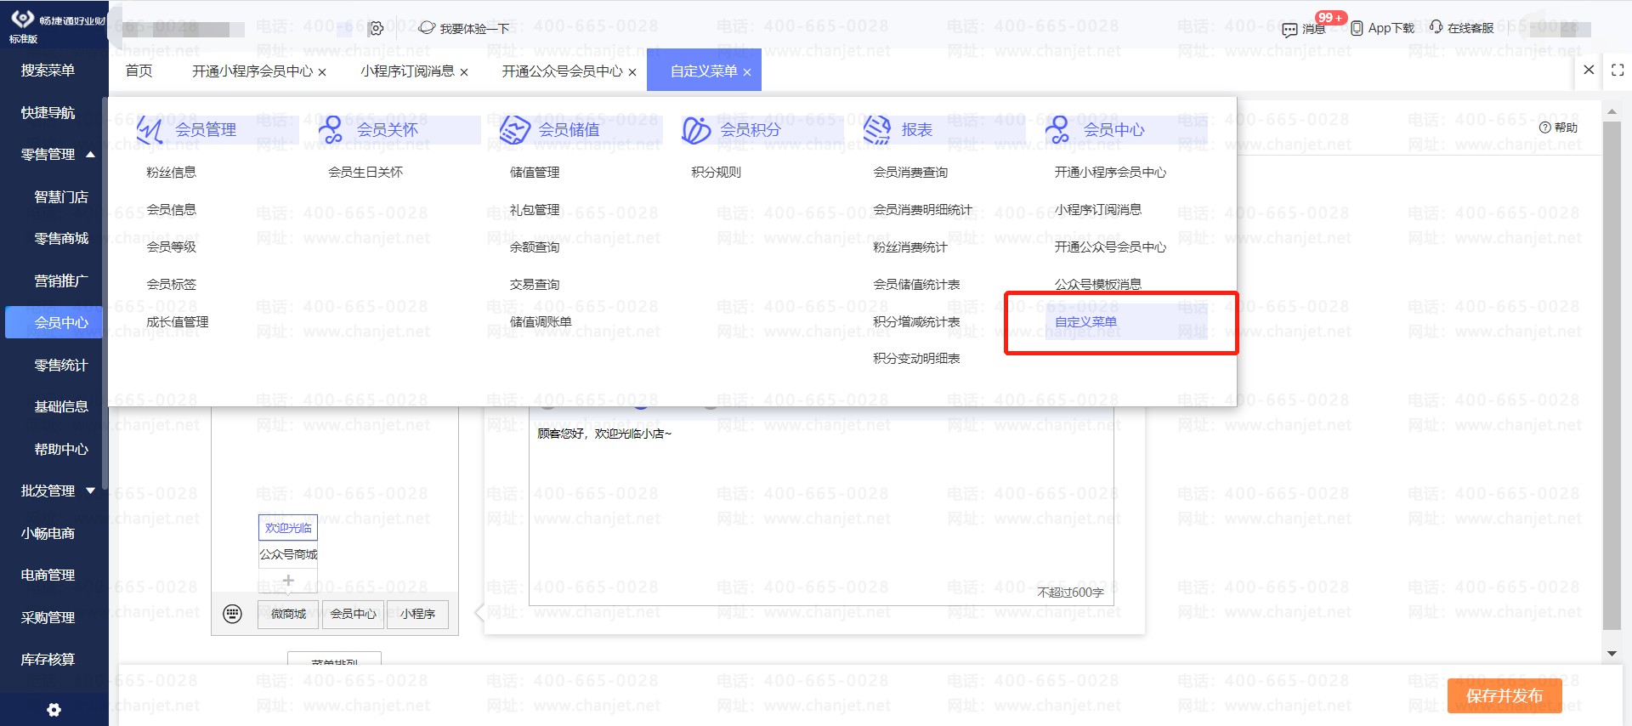The image size is (1632, 726).
Task: Open the 储值管理 link
Action: pyautogui.click(x=535, y=173)
